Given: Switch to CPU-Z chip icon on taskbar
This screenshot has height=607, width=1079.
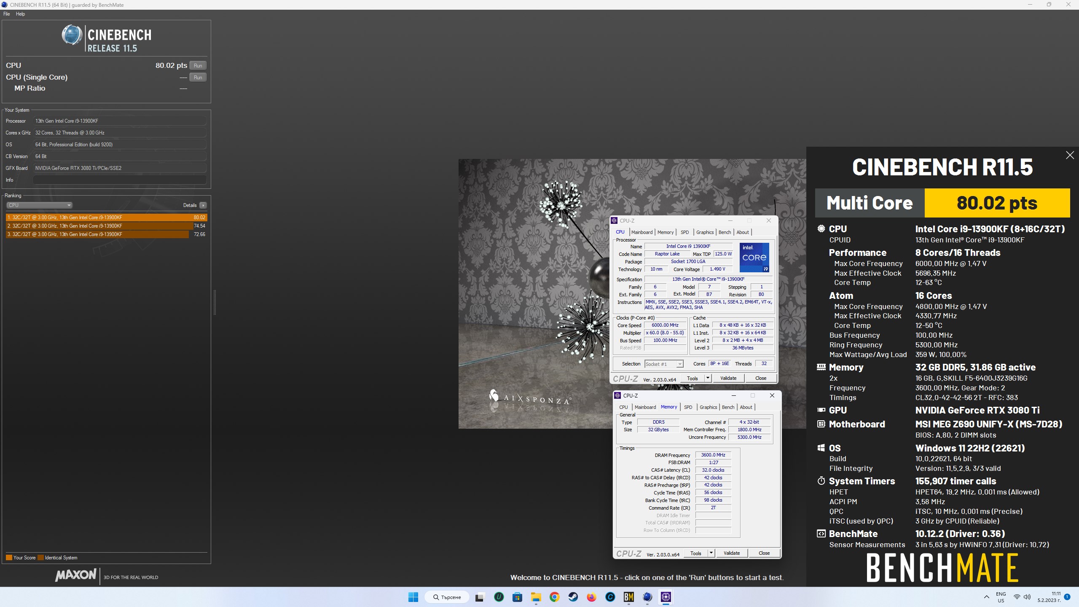Looking at the screenshot, I should 666,597.
